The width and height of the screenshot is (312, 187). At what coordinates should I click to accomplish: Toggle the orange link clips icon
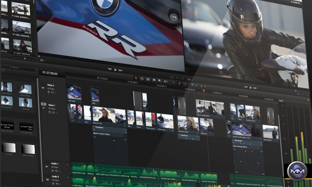179,83
